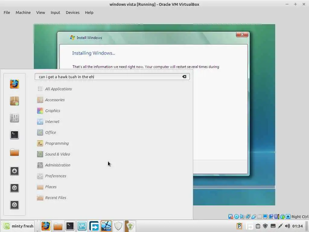The image size is (309, 232).
Task: Open System Settings mixer icon in the menu favorites
Action: click(x=14, y=118)
